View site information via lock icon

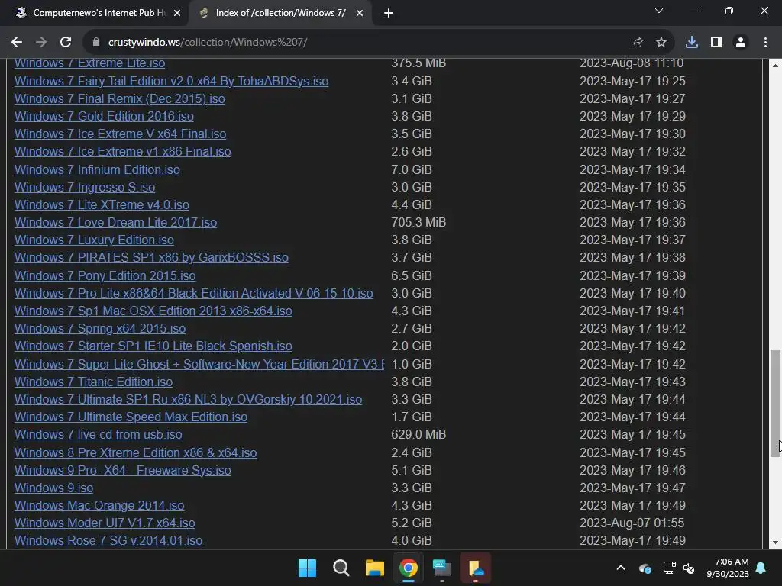coord(96,43)
